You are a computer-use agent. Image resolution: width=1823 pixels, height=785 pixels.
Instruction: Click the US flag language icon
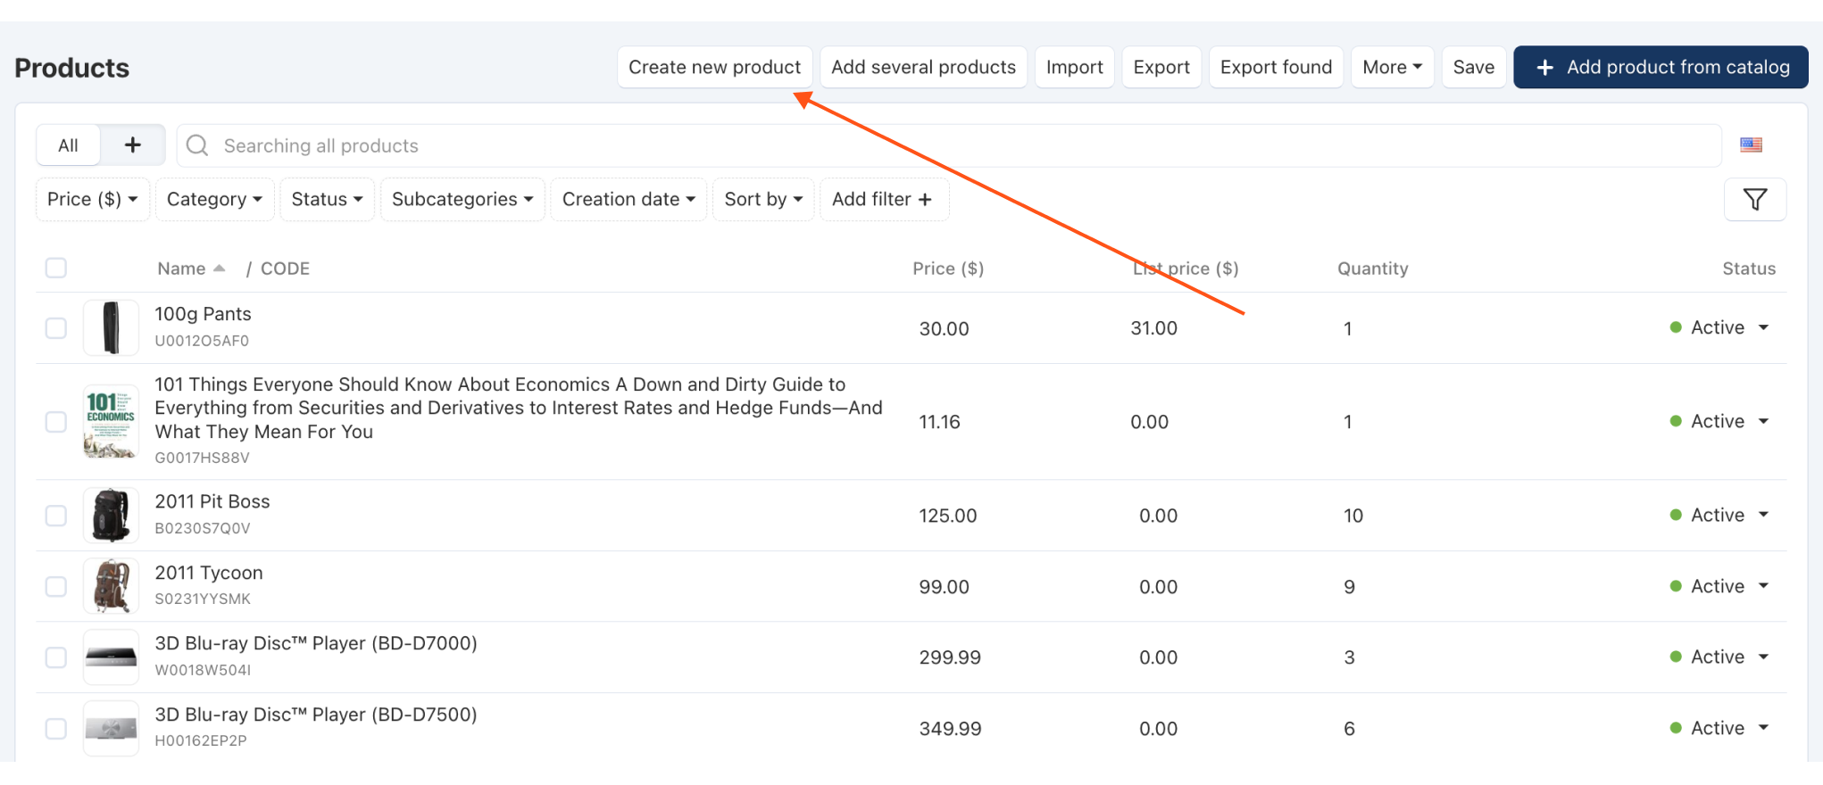pyautogui.click(x=1751, y=145)
